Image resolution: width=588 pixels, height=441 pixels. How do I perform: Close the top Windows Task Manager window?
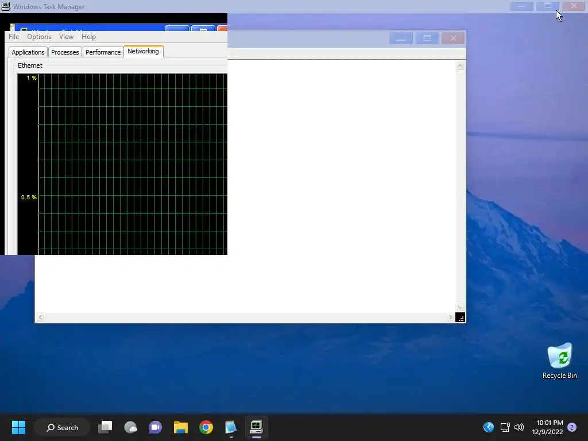coord(574,6)
